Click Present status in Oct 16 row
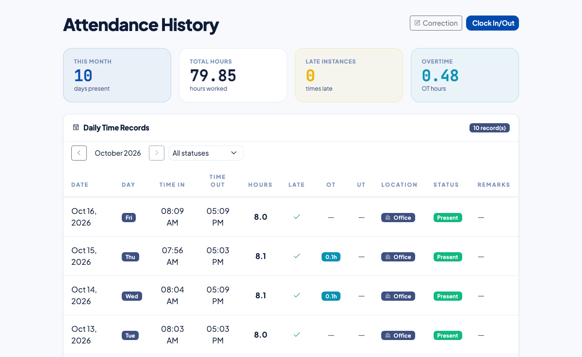This screenshot has height=357, width=582. (x=448, y=218)
